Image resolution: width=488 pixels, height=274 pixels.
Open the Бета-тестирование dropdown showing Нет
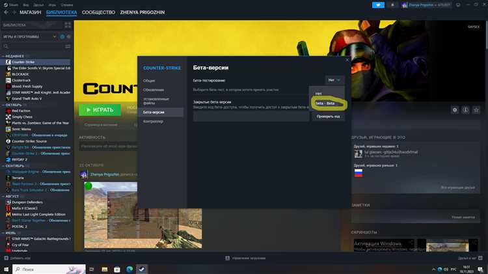pos(334,80)
